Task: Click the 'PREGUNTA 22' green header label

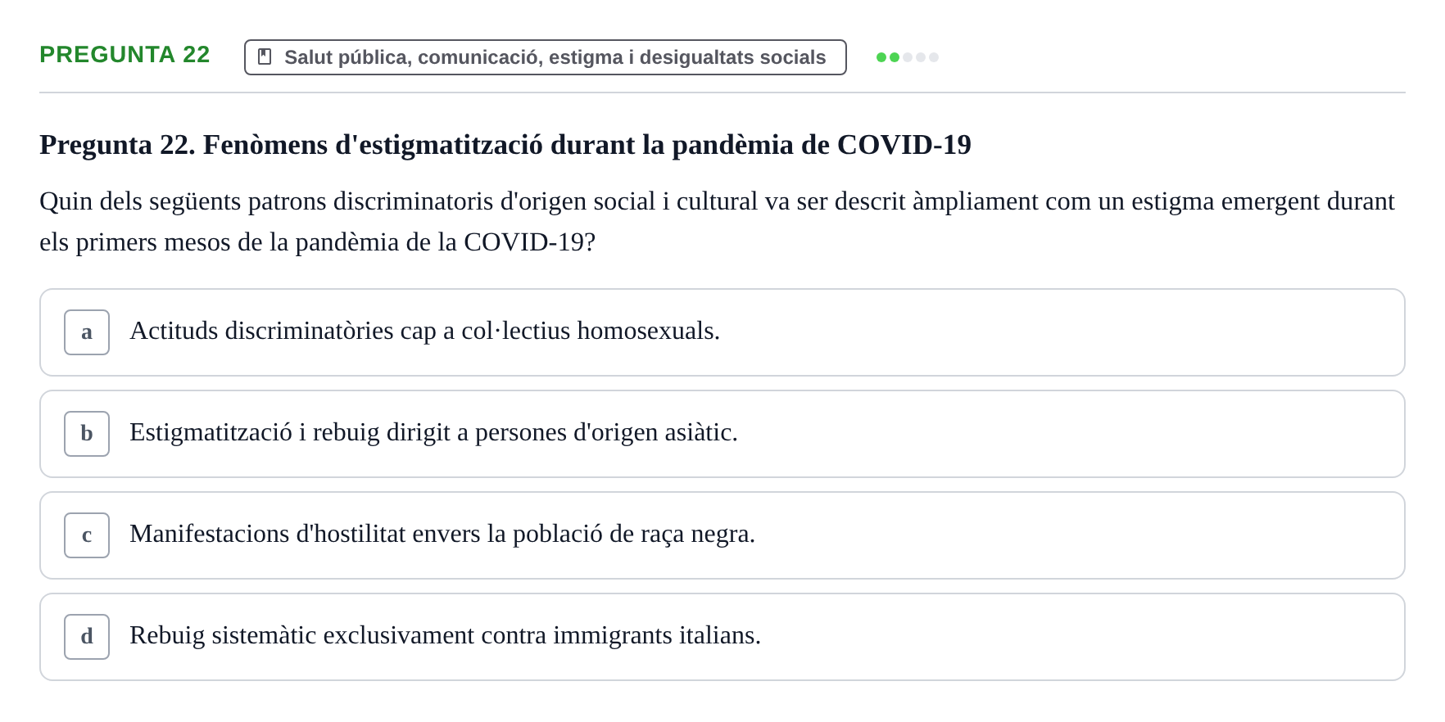Action: click(x=125, y=55)
